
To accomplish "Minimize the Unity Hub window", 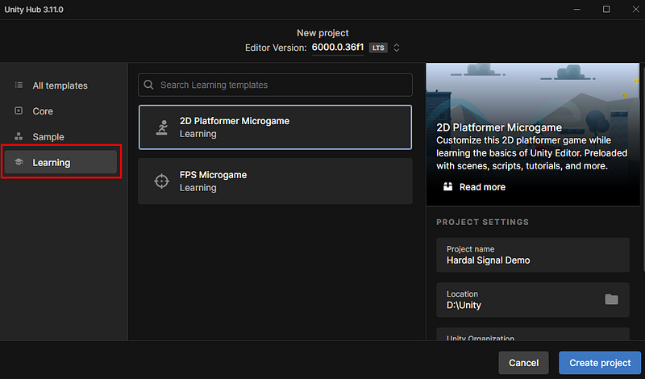I will 577,9.
